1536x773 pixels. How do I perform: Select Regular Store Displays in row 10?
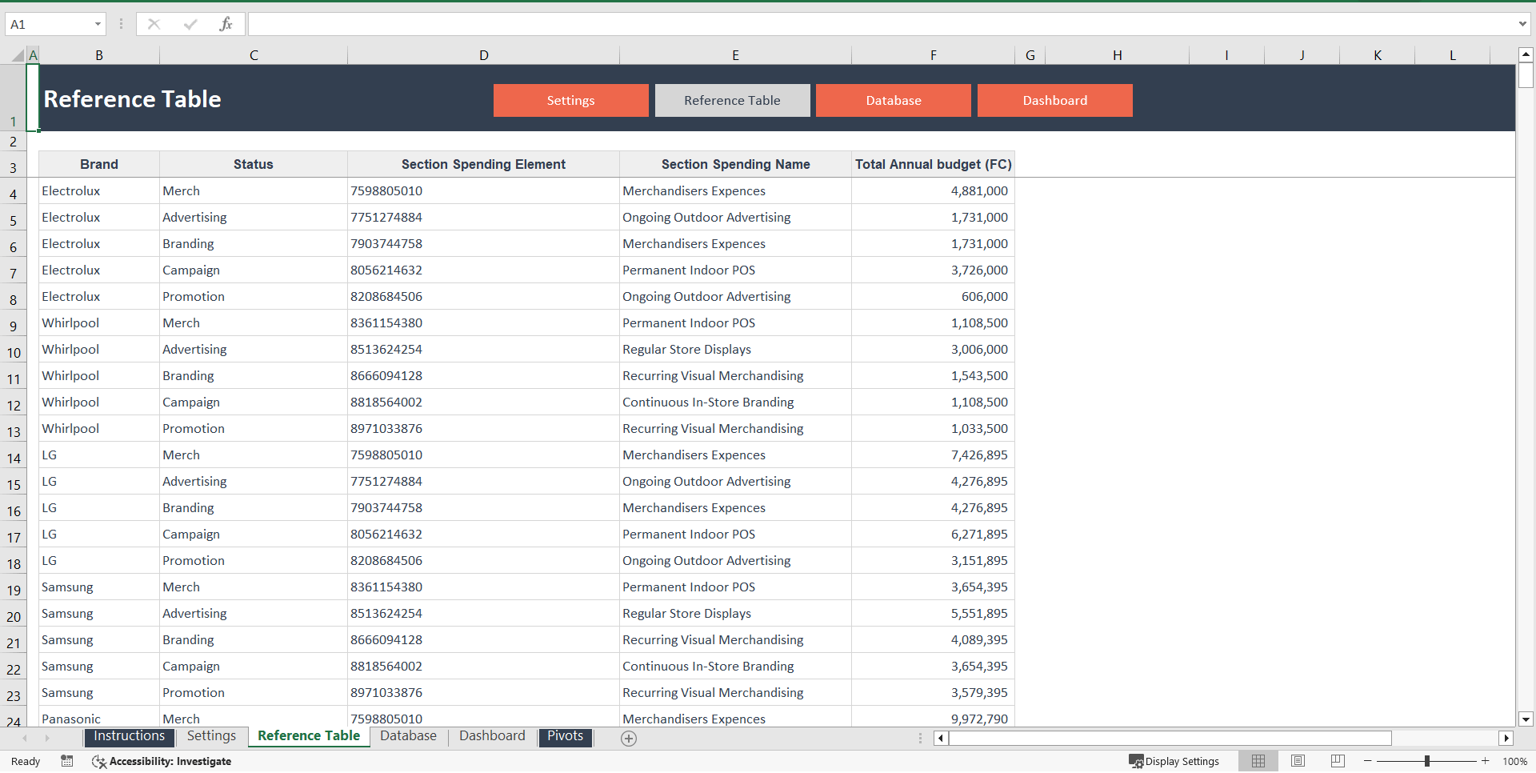pos(735,349)
